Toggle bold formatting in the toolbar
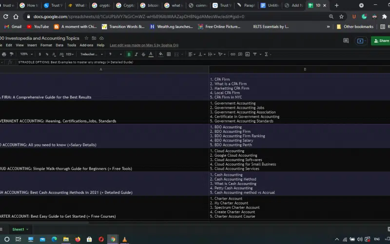 click(x=129, y=54)
